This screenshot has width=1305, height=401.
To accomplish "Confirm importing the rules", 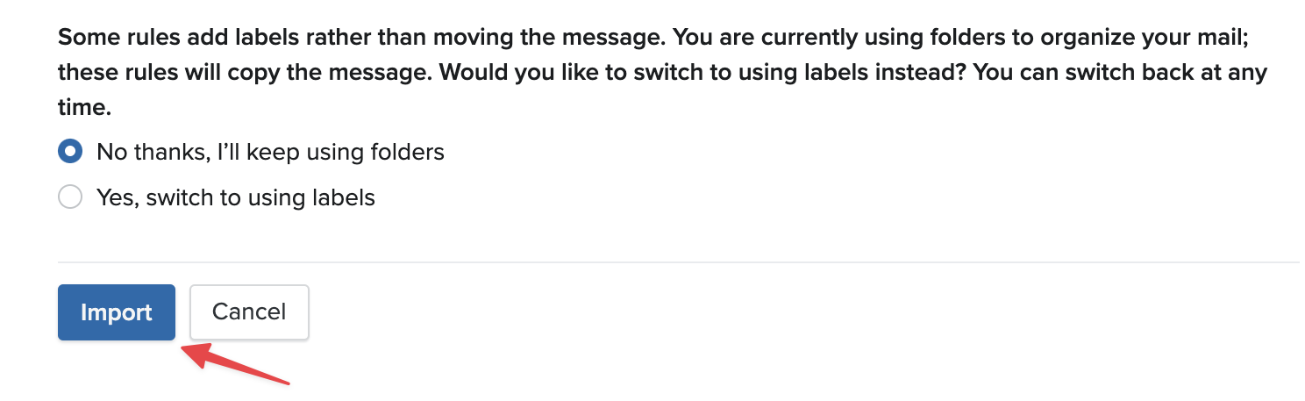I will (117, 311).
